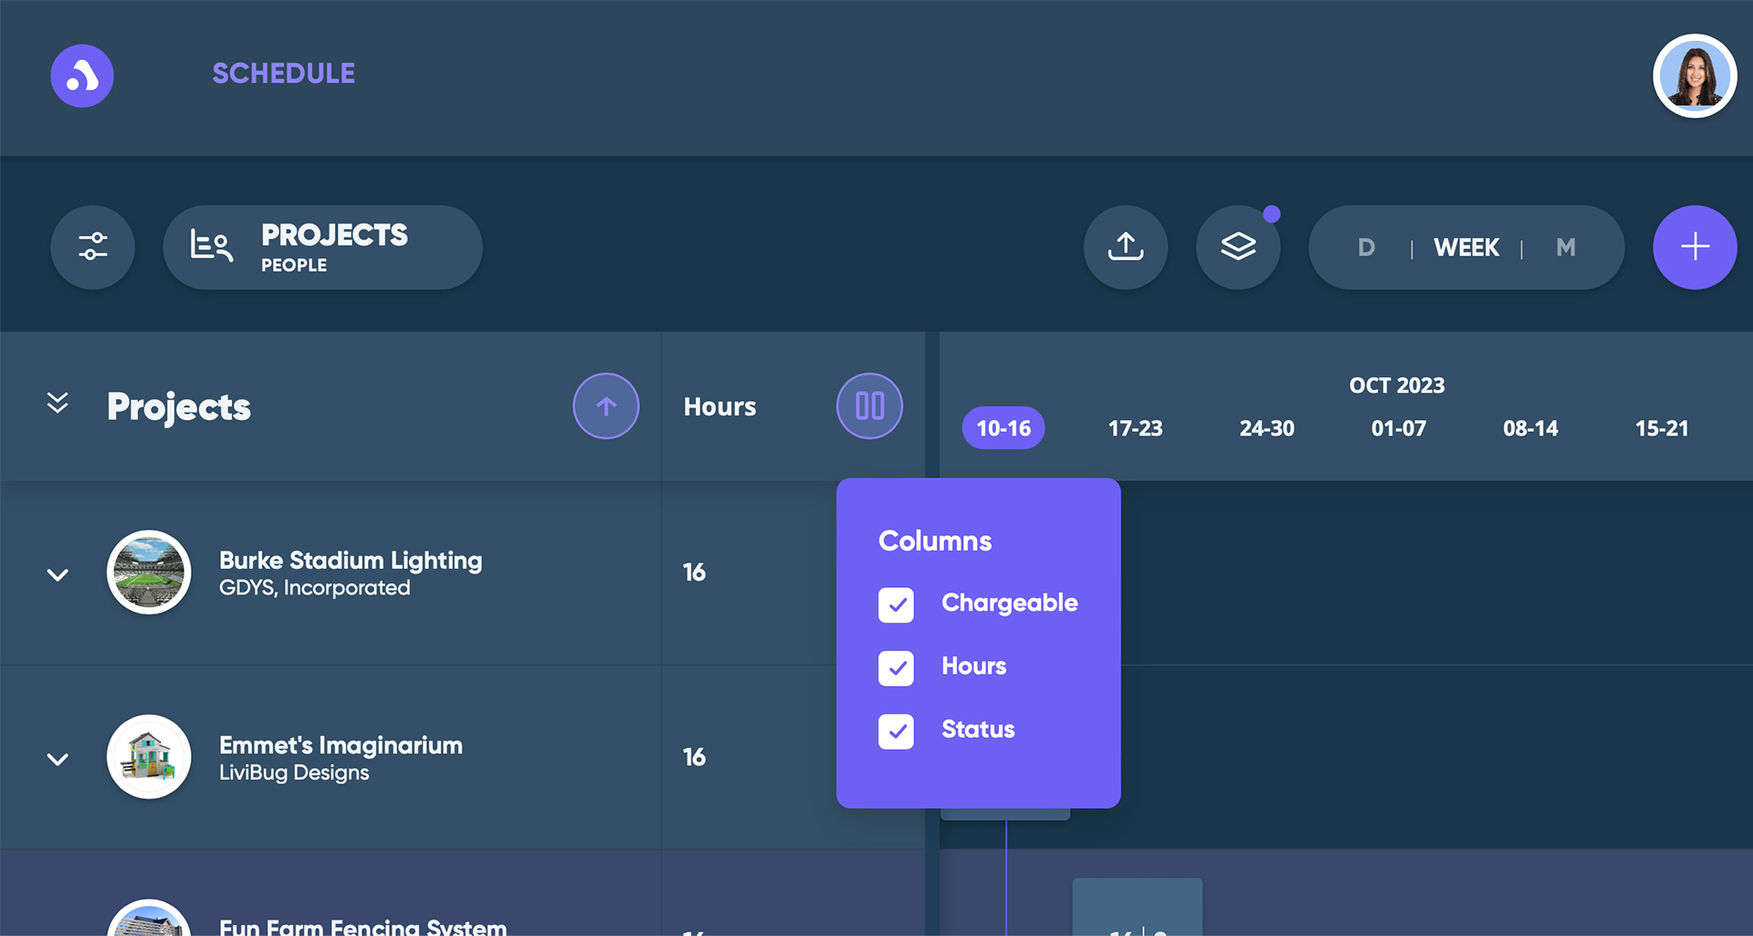This screenshot has height=936, width=1753.
Task: Uncheck the Hours column checkbox
Action: (896, 668)
